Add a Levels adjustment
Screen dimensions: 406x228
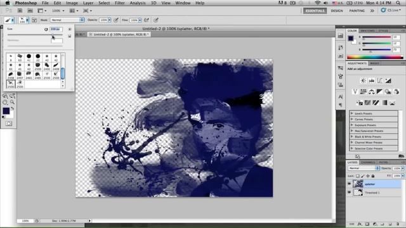(x=371, y=80)
